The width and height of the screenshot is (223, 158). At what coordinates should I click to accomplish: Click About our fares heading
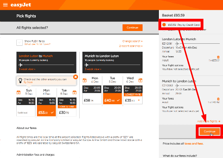tap(27, 128)
